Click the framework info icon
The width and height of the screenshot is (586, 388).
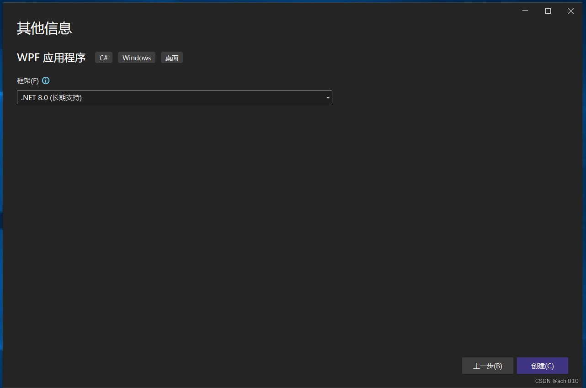click(x=46, y=80)
